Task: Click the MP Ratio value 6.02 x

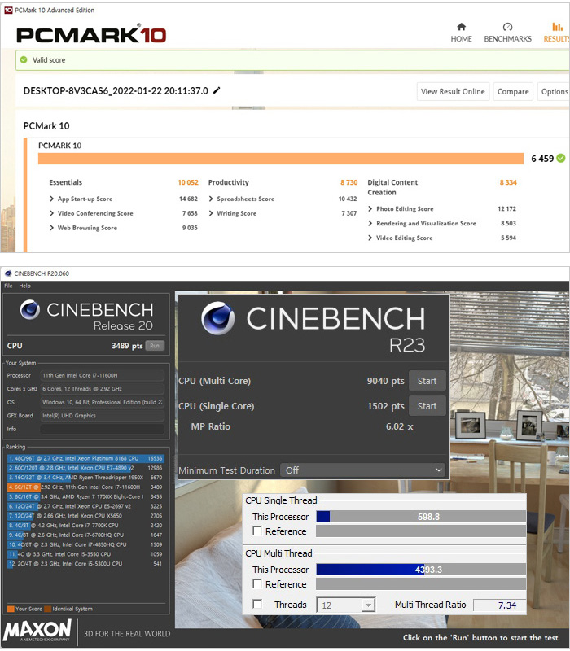Action: pyautogui.click(x=399, y=426)
